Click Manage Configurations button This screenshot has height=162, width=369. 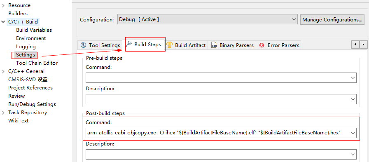coord(332,19)
